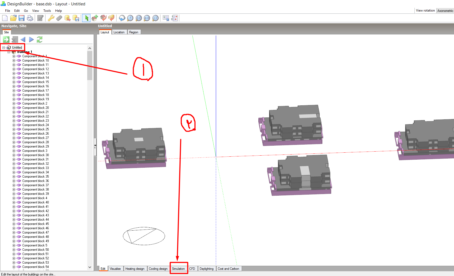
Task: Refresh the navigator with green circular arrows
Action: pos(40,40)
